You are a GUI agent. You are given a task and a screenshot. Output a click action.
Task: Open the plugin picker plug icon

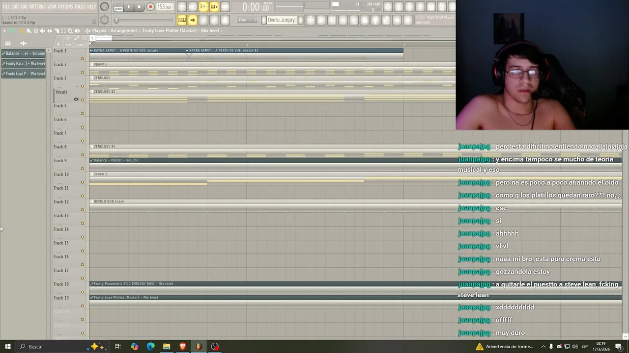[x=375, y=20]
